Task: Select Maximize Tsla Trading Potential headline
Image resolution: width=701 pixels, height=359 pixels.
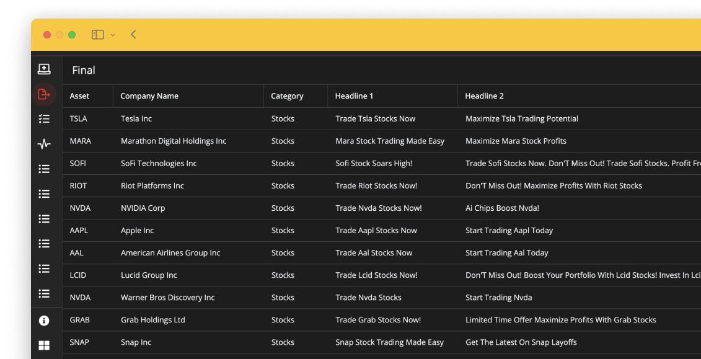Action: tap(522, 119)
